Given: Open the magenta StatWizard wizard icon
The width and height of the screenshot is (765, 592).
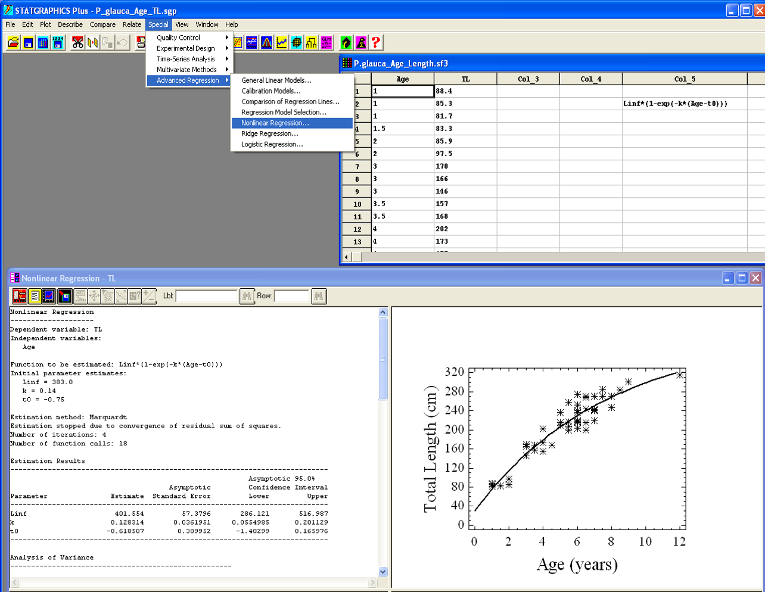Looking at the screenshot, I should pyautogui.click(x=360, y=42).
